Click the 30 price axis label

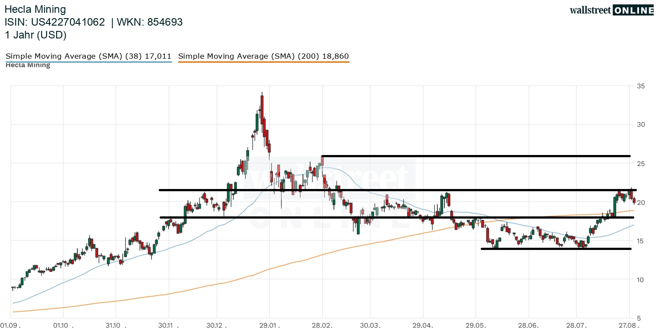coord(640,125)
